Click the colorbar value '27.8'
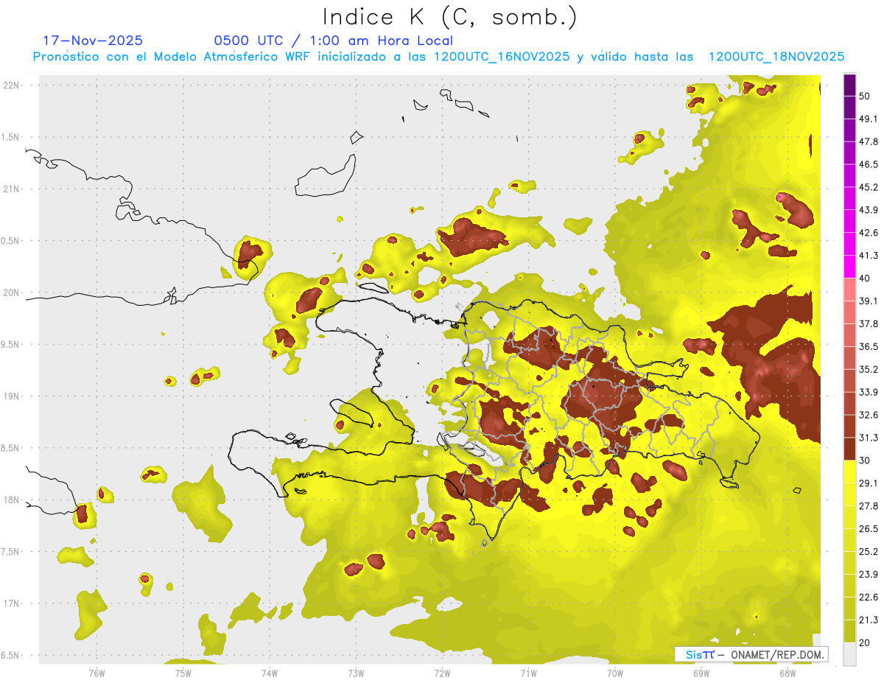 pos(869,506)
